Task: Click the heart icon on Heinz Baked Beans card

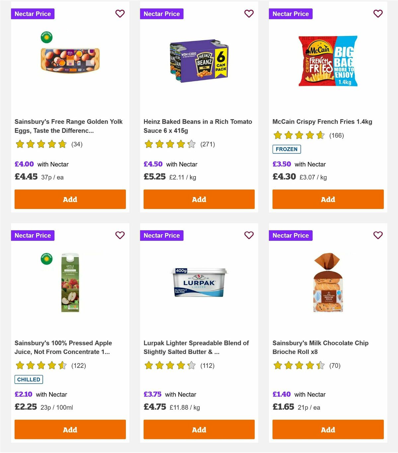Action: (249, 14)
